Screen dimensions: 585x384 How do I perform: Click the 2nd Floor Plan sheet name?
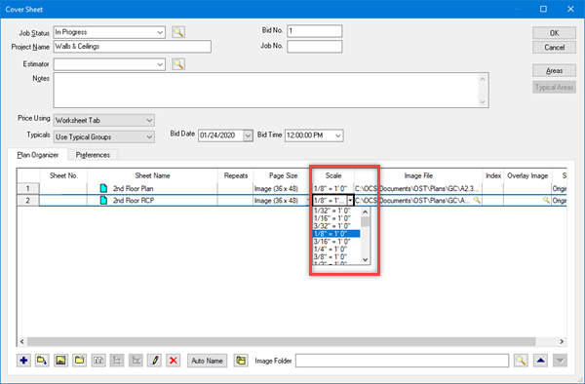[x=134, y=188]
